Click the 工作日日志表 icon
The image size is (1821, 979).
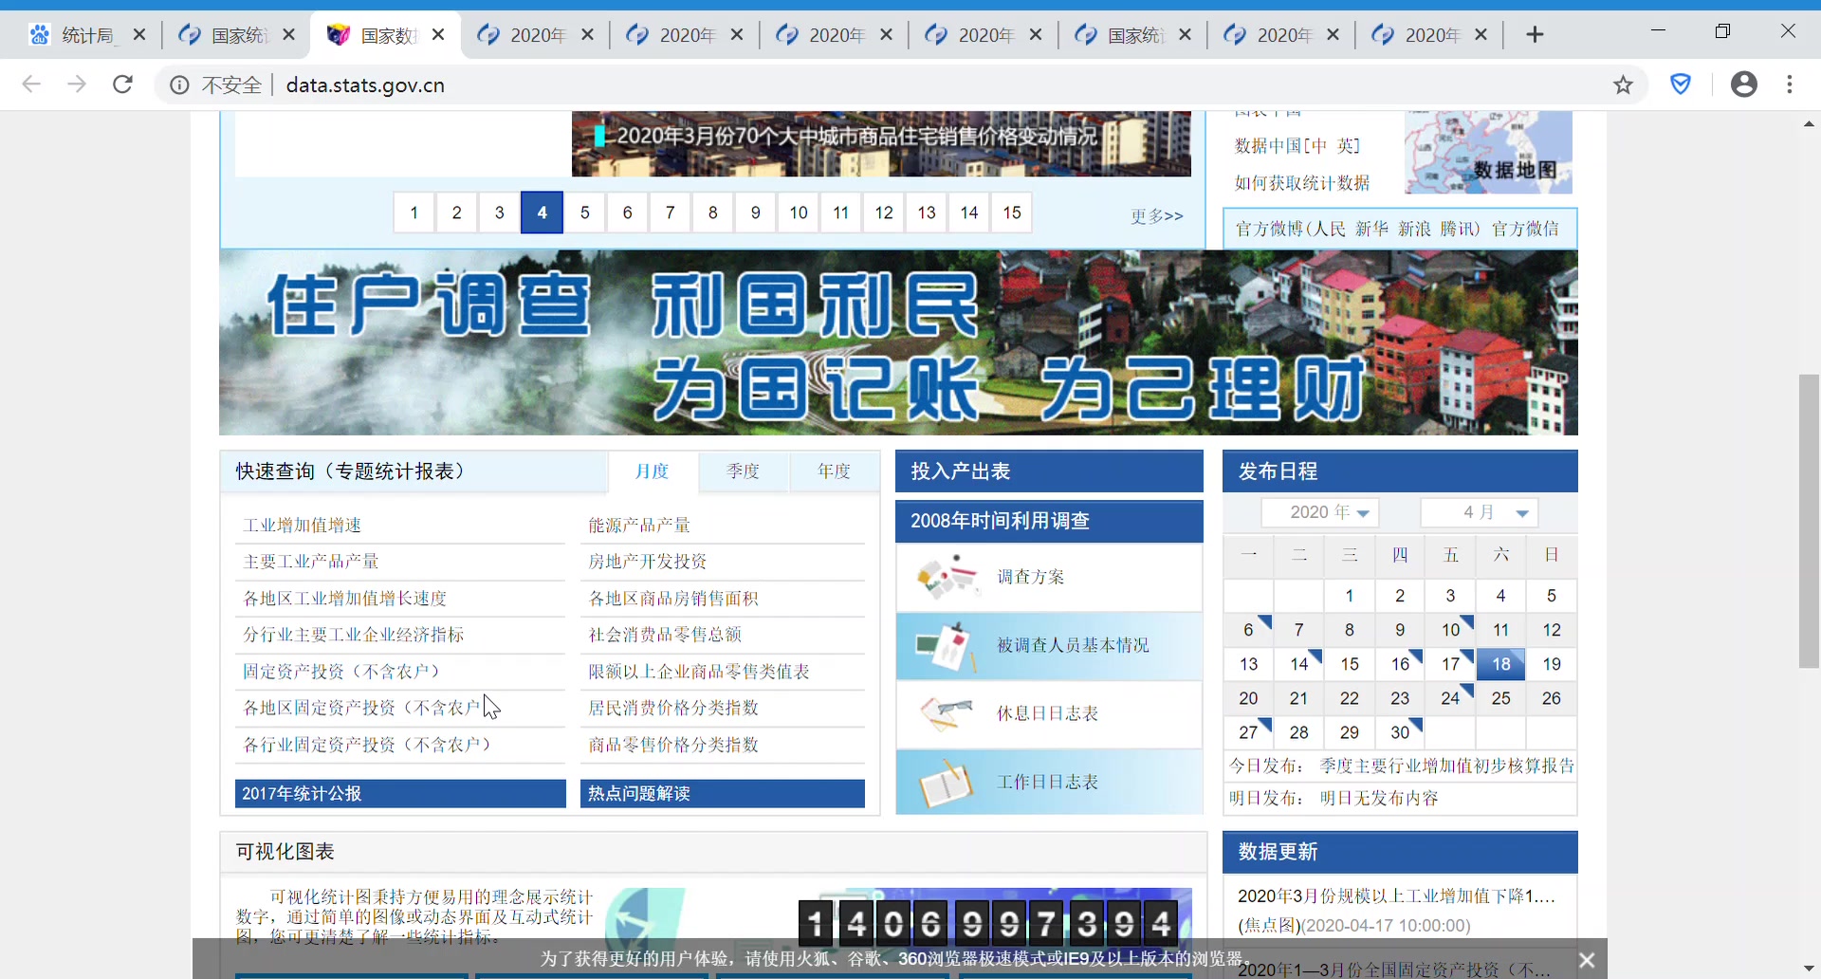[946, 784]
